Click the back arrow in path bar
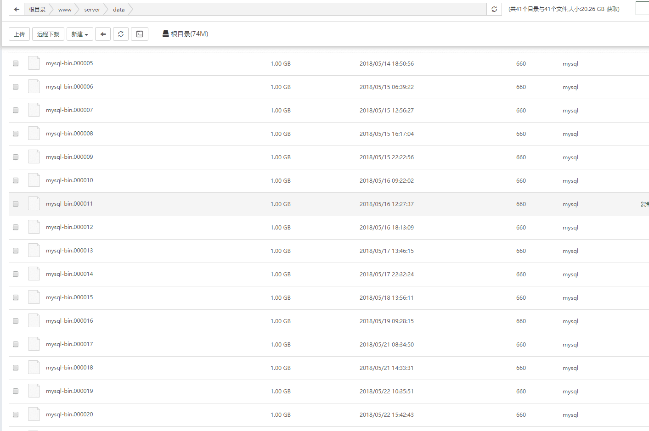This screenshot has height=431, width=649. (x=17, y=9)
